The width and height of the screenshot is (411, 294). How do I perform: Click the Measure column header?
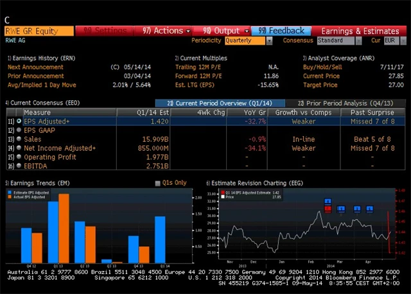(x=69, y=112)
